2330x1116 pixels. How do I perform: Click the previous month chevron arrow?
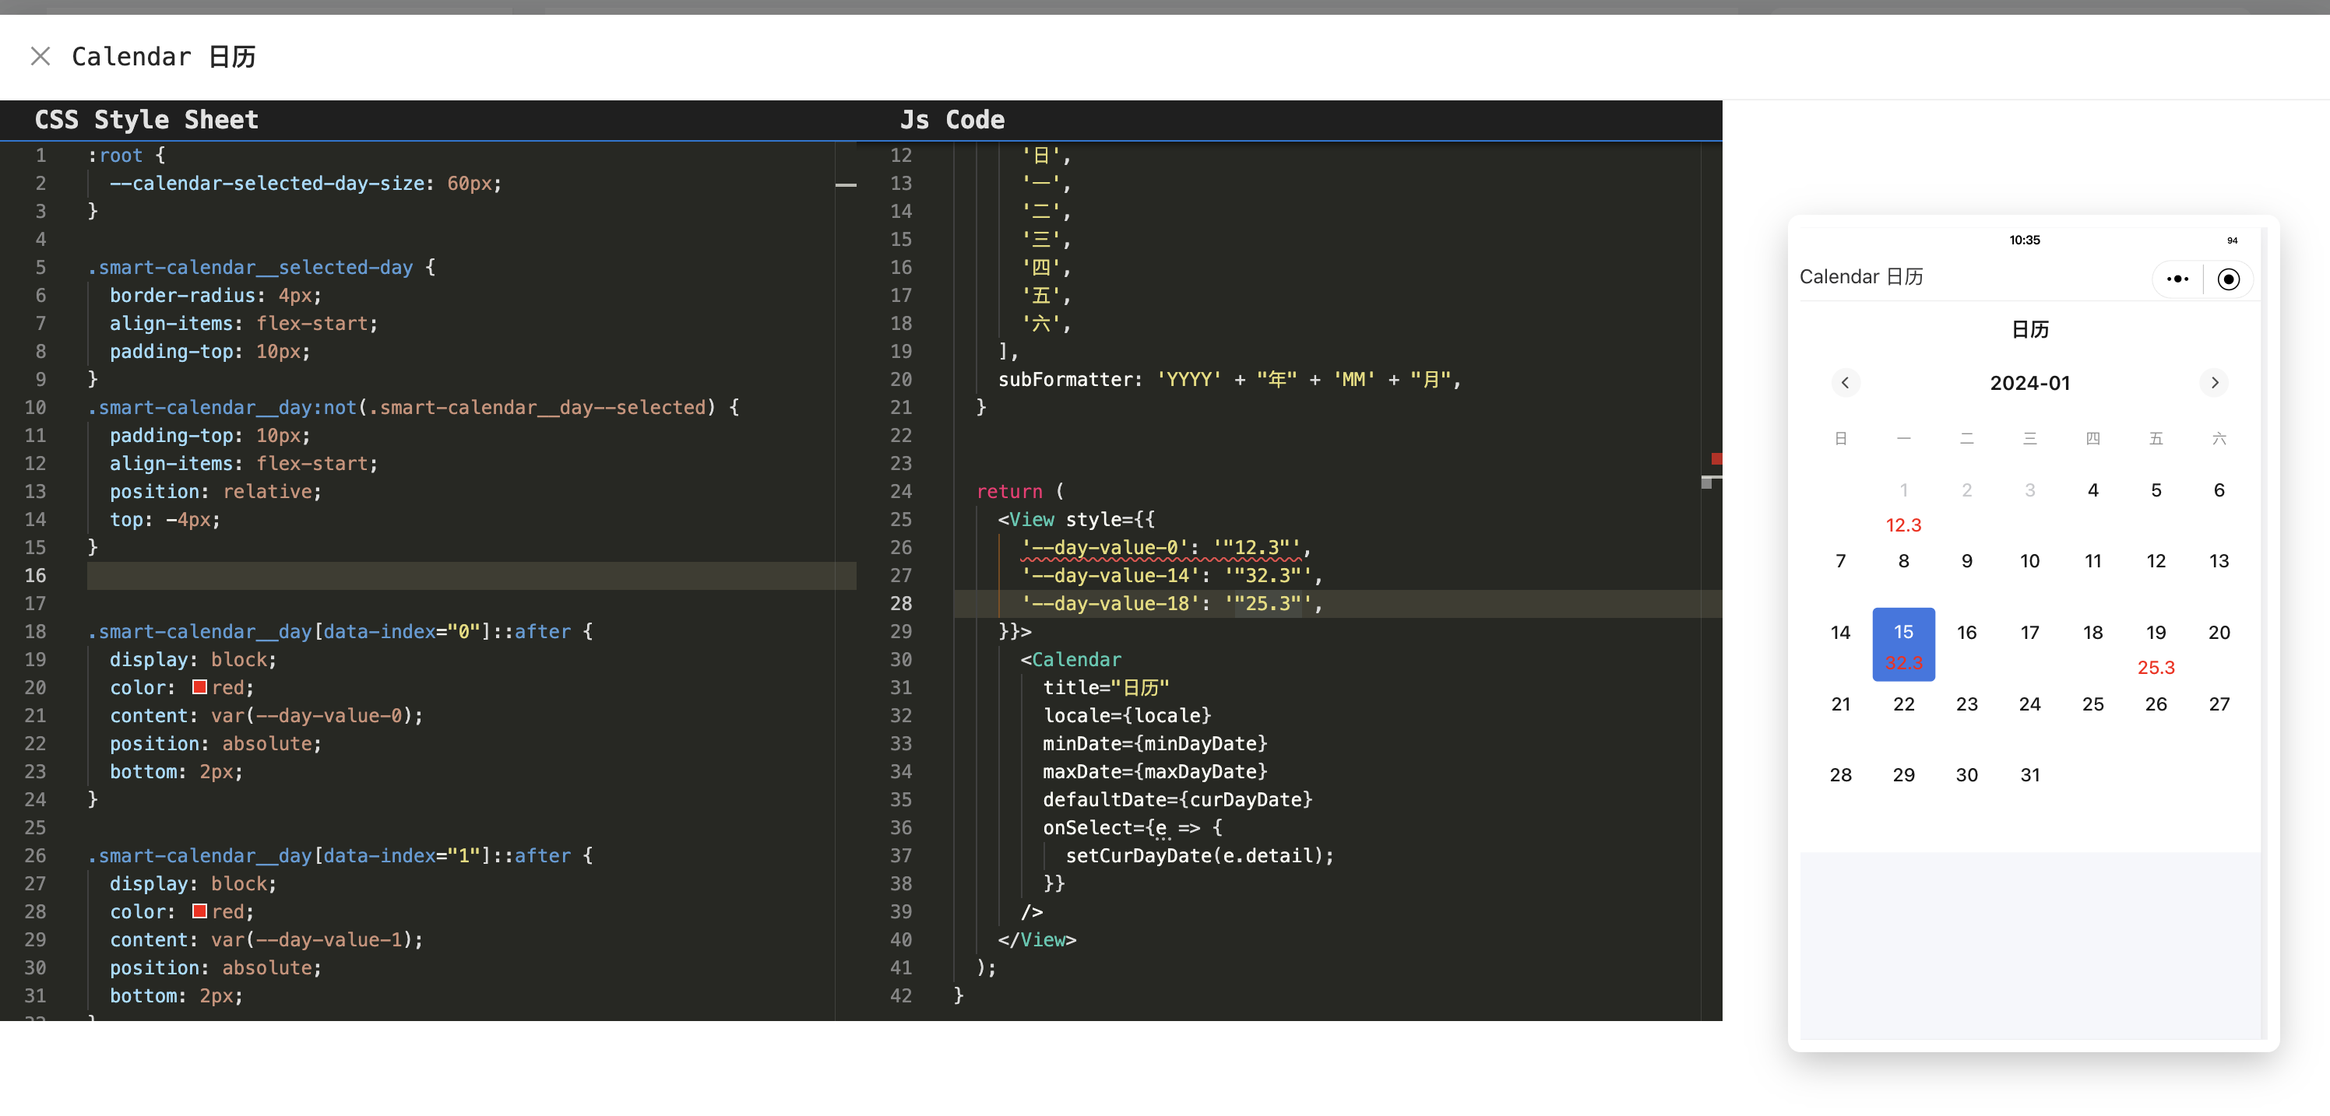coord(1845,382)
